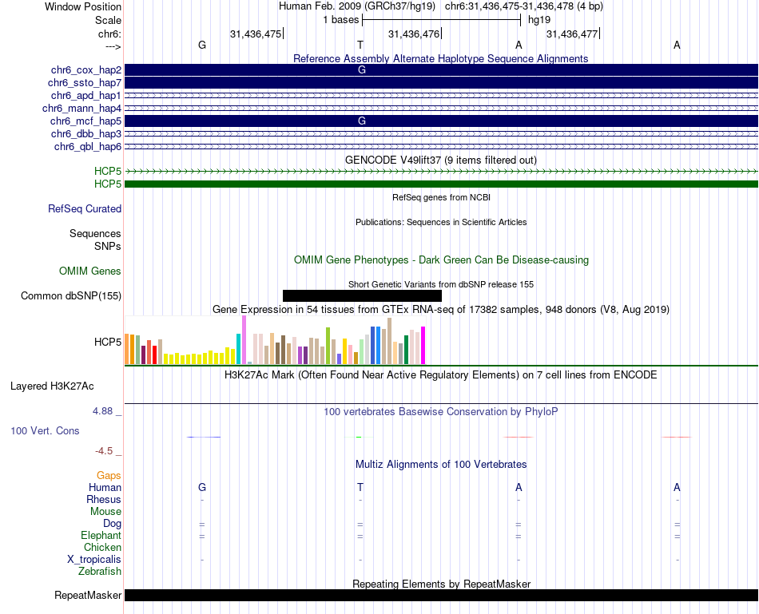Click the HCP5 GTEx expression label

coord(108,342)
